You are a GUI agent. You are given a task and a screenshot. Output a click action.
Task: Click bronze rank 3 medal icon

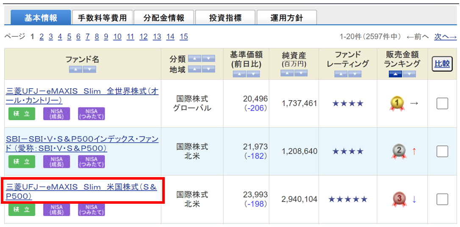click(x=399, y=200)
